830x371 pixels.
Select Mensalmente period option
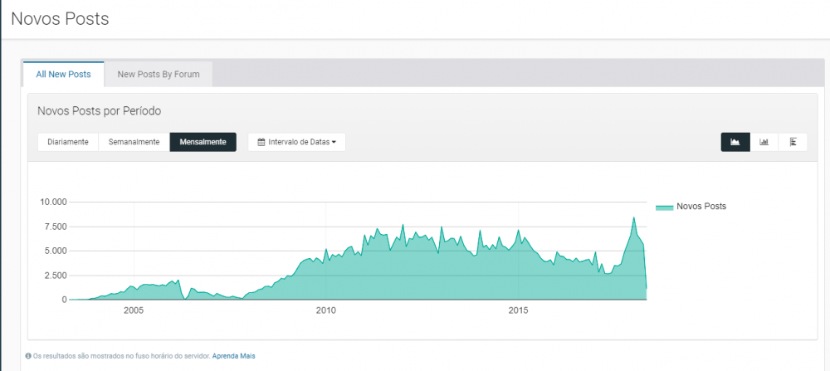(203, 142)
